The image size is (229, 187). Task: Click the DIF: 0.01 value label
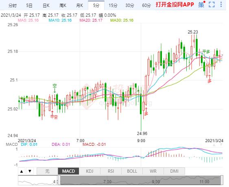[x=29, y=145]
